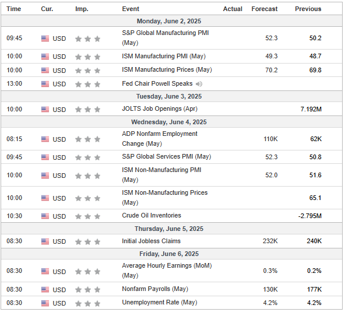This screenshot has height=312, width=345.
Task: Click the Friday, June 6, 2025 date header
Action: 169,254
